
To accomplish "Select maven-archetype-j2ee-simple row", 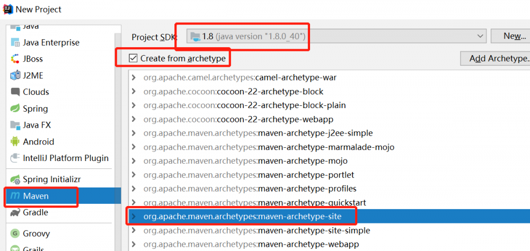I will (x=329, y=133).
